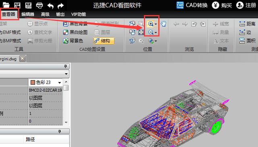This screenshot has height=147, width=258.
Task: Undo the last action
Action: pyautogui.click(x=50, y=6)
